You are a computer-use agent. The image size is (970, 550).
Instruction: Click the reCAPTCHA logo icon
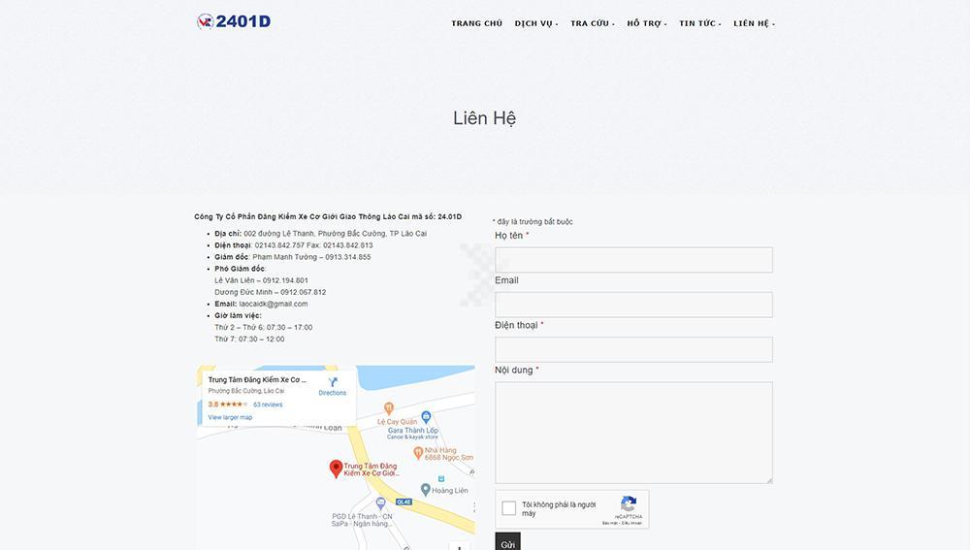coord(629,503)
